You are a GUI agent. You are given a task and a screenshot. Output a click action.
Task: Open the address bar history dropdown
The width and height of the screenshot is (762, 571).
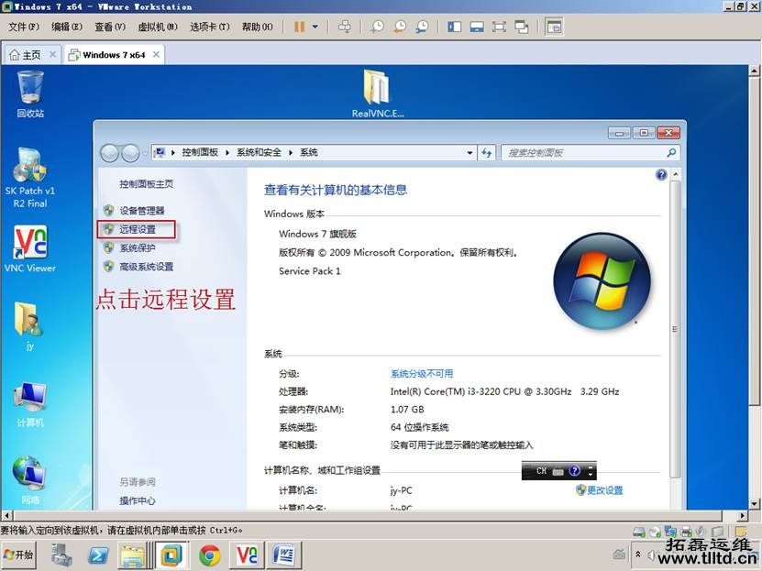coord(469,152)
